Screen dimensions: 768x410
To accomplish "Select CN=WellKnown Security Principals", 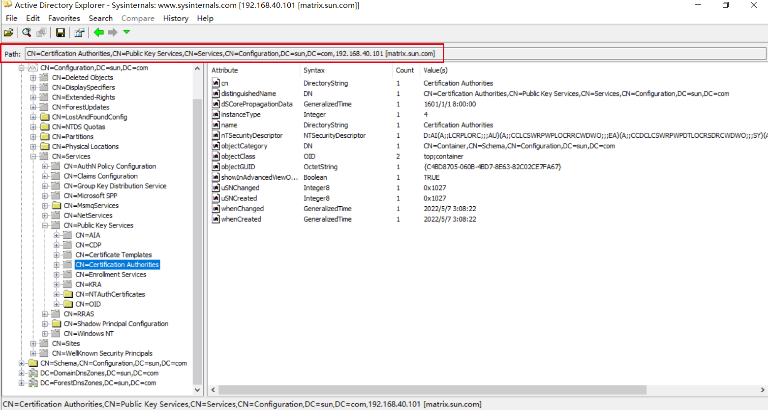I will 102,353.
